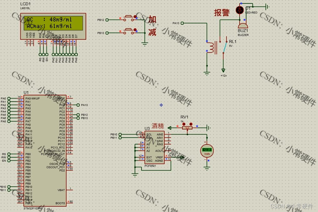The height and width of the screenshot is (212, 318).
Task: Select the RS terminal beneath the LCD
Action: pos(40,54)
